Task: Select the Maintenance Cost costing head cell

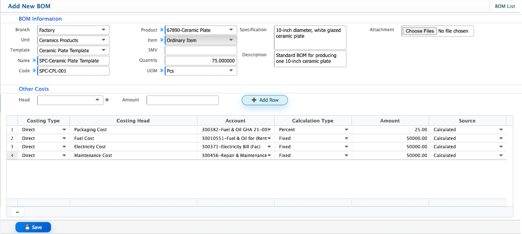Action: coord(133,156)
